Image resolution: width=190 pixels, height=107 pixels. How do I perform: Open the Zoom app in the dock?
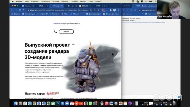click(67, 103)
